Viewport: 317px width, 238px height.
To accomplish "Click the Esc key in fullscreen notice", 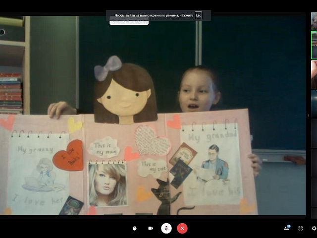I will point(198,15).
